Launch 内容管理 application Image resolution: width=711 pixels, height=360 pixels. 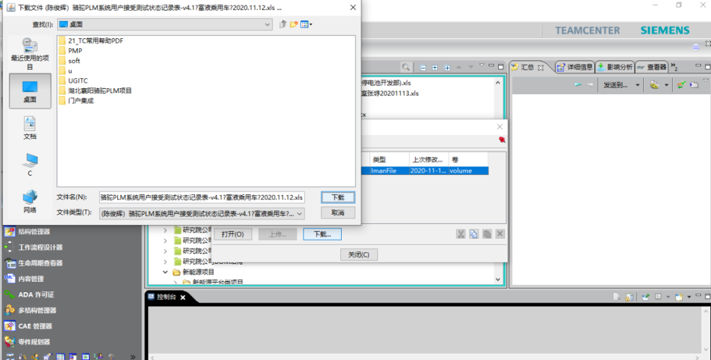(24, 279)
